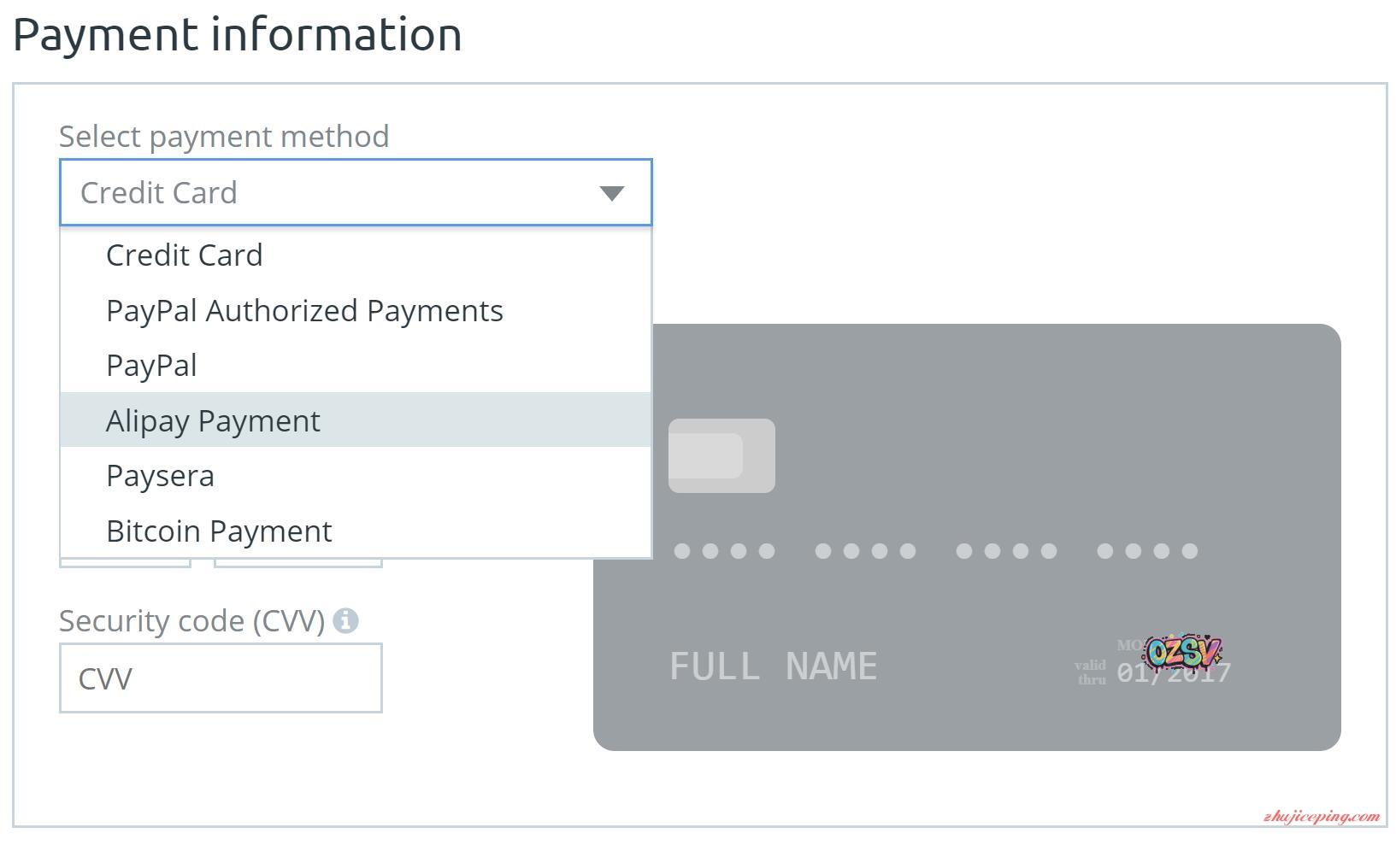The image size is (1396, 845).
Task: Click the OZSV graffiti sticker
Action: click(1184, 653)
